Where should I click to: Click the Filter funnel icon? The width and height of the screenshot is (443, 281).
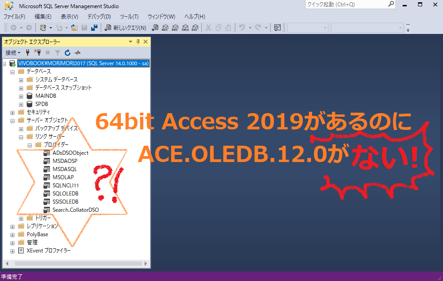(x=58, y=52)
